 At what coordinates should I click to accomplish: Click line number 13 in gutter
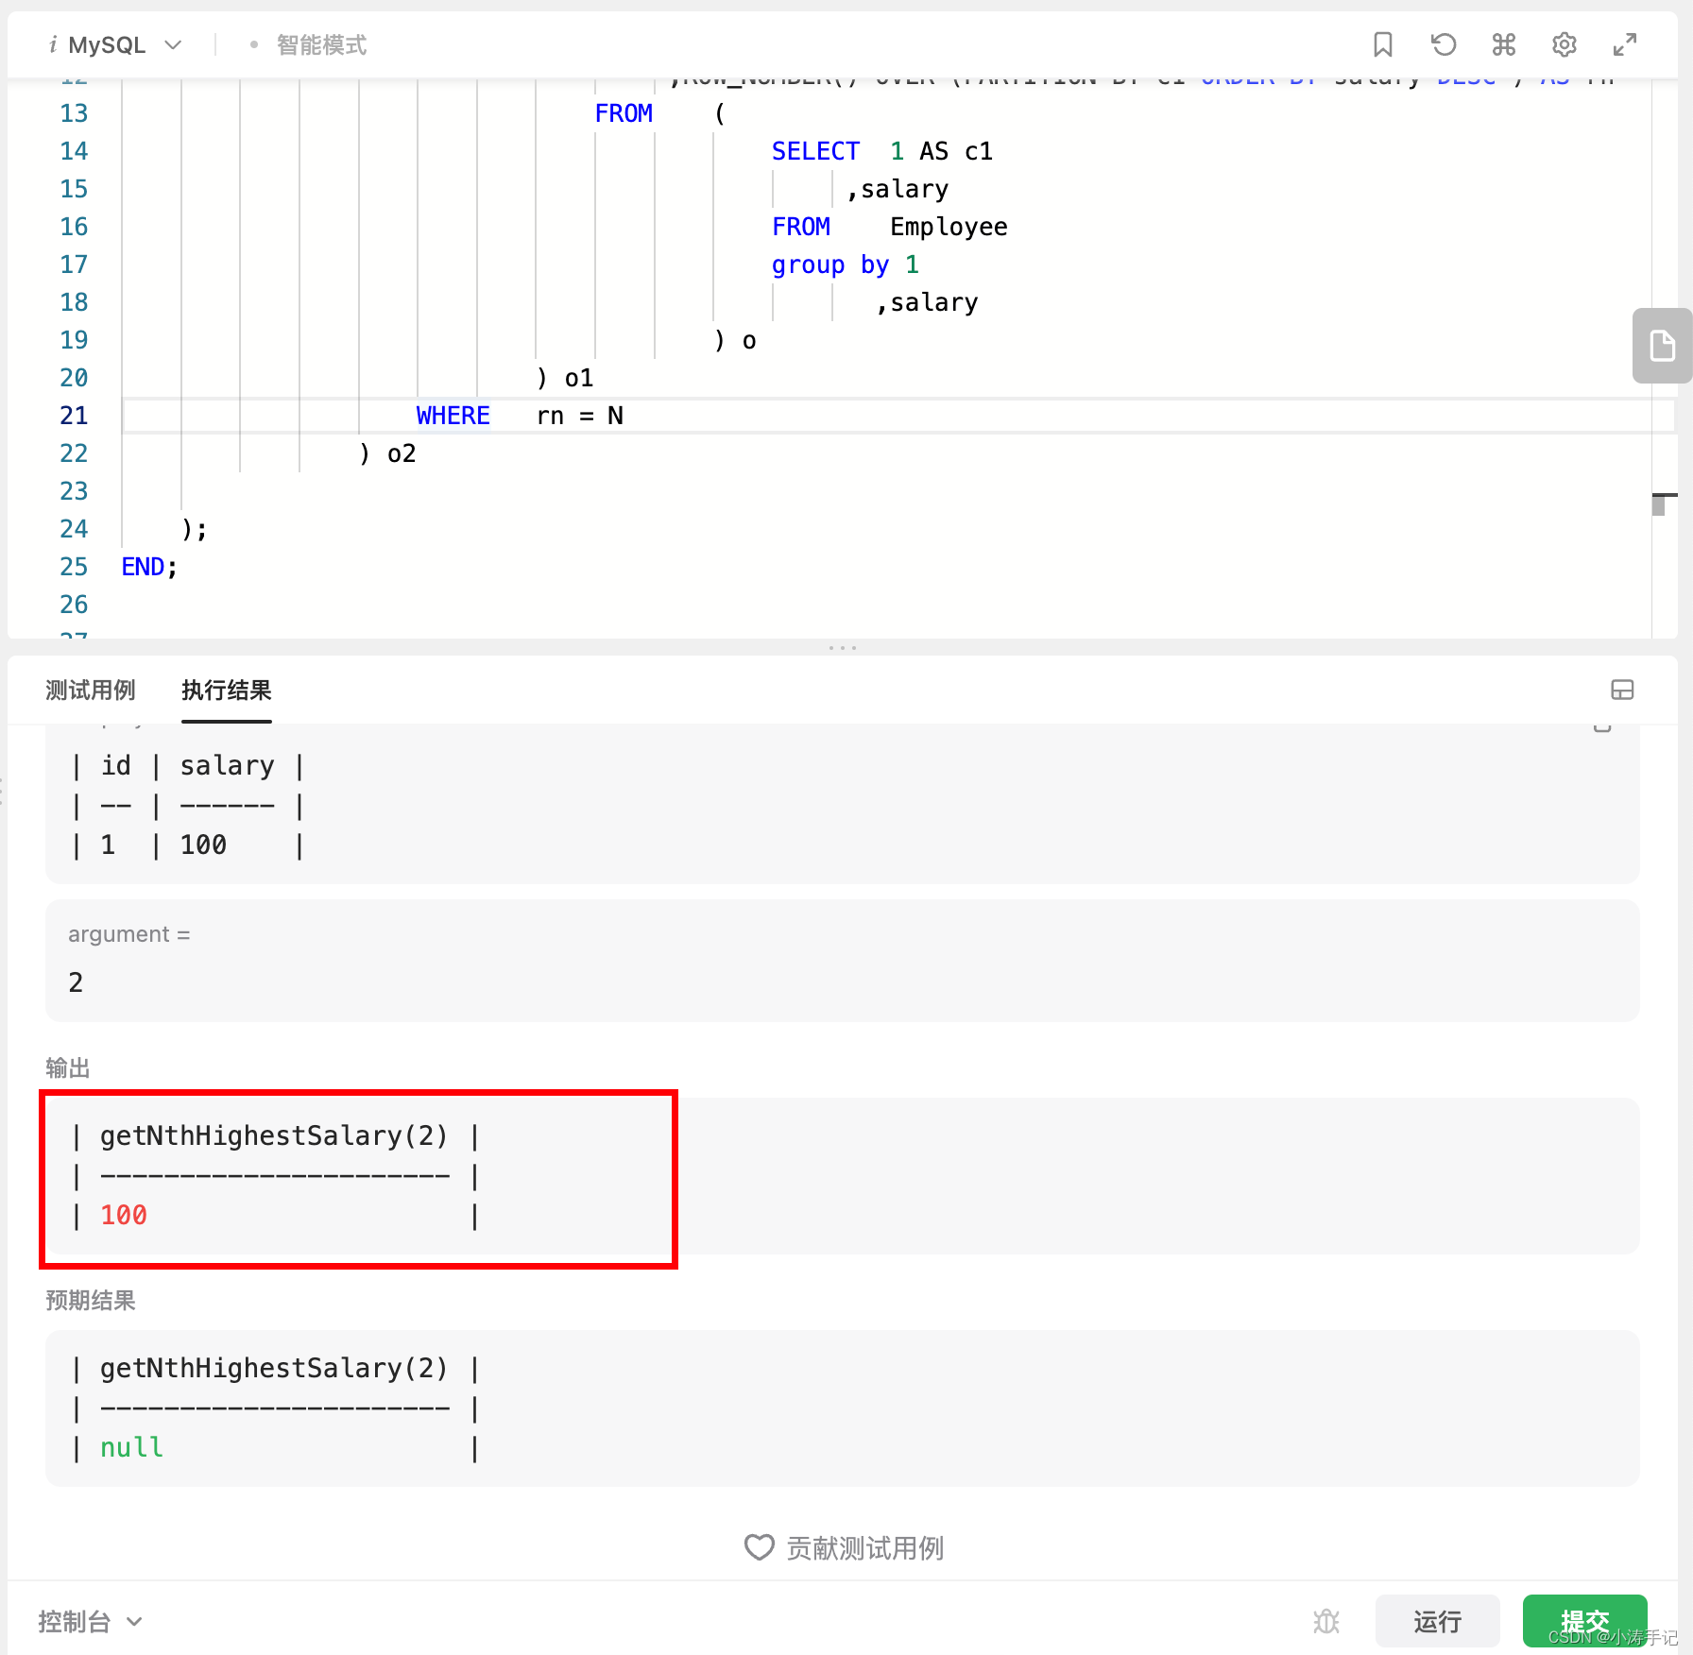click(x=74, y=113)
